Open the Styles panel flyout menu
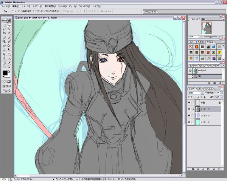 (x=223, y=42)
